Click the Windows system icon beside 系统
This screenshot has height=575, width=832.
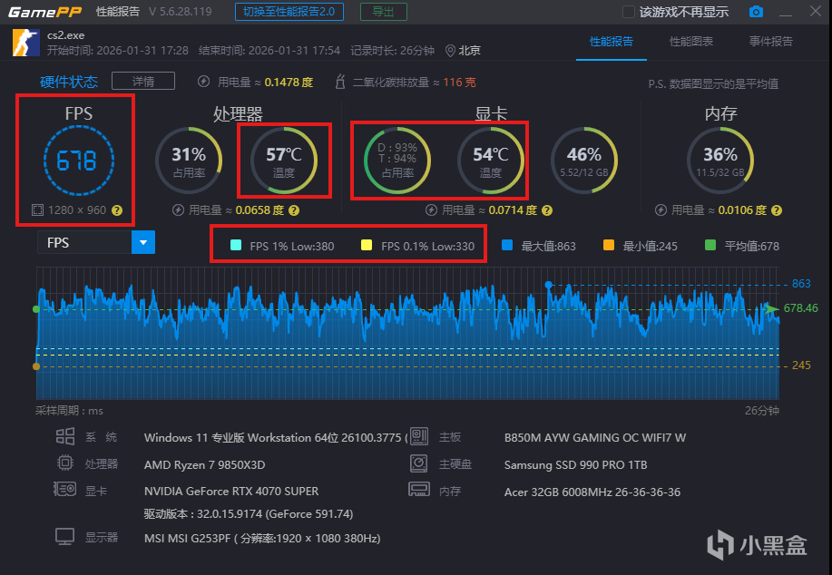65,436
